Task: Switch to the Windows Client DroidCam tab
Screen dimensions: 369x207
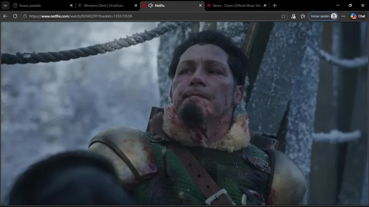Action: click(107, 5)
